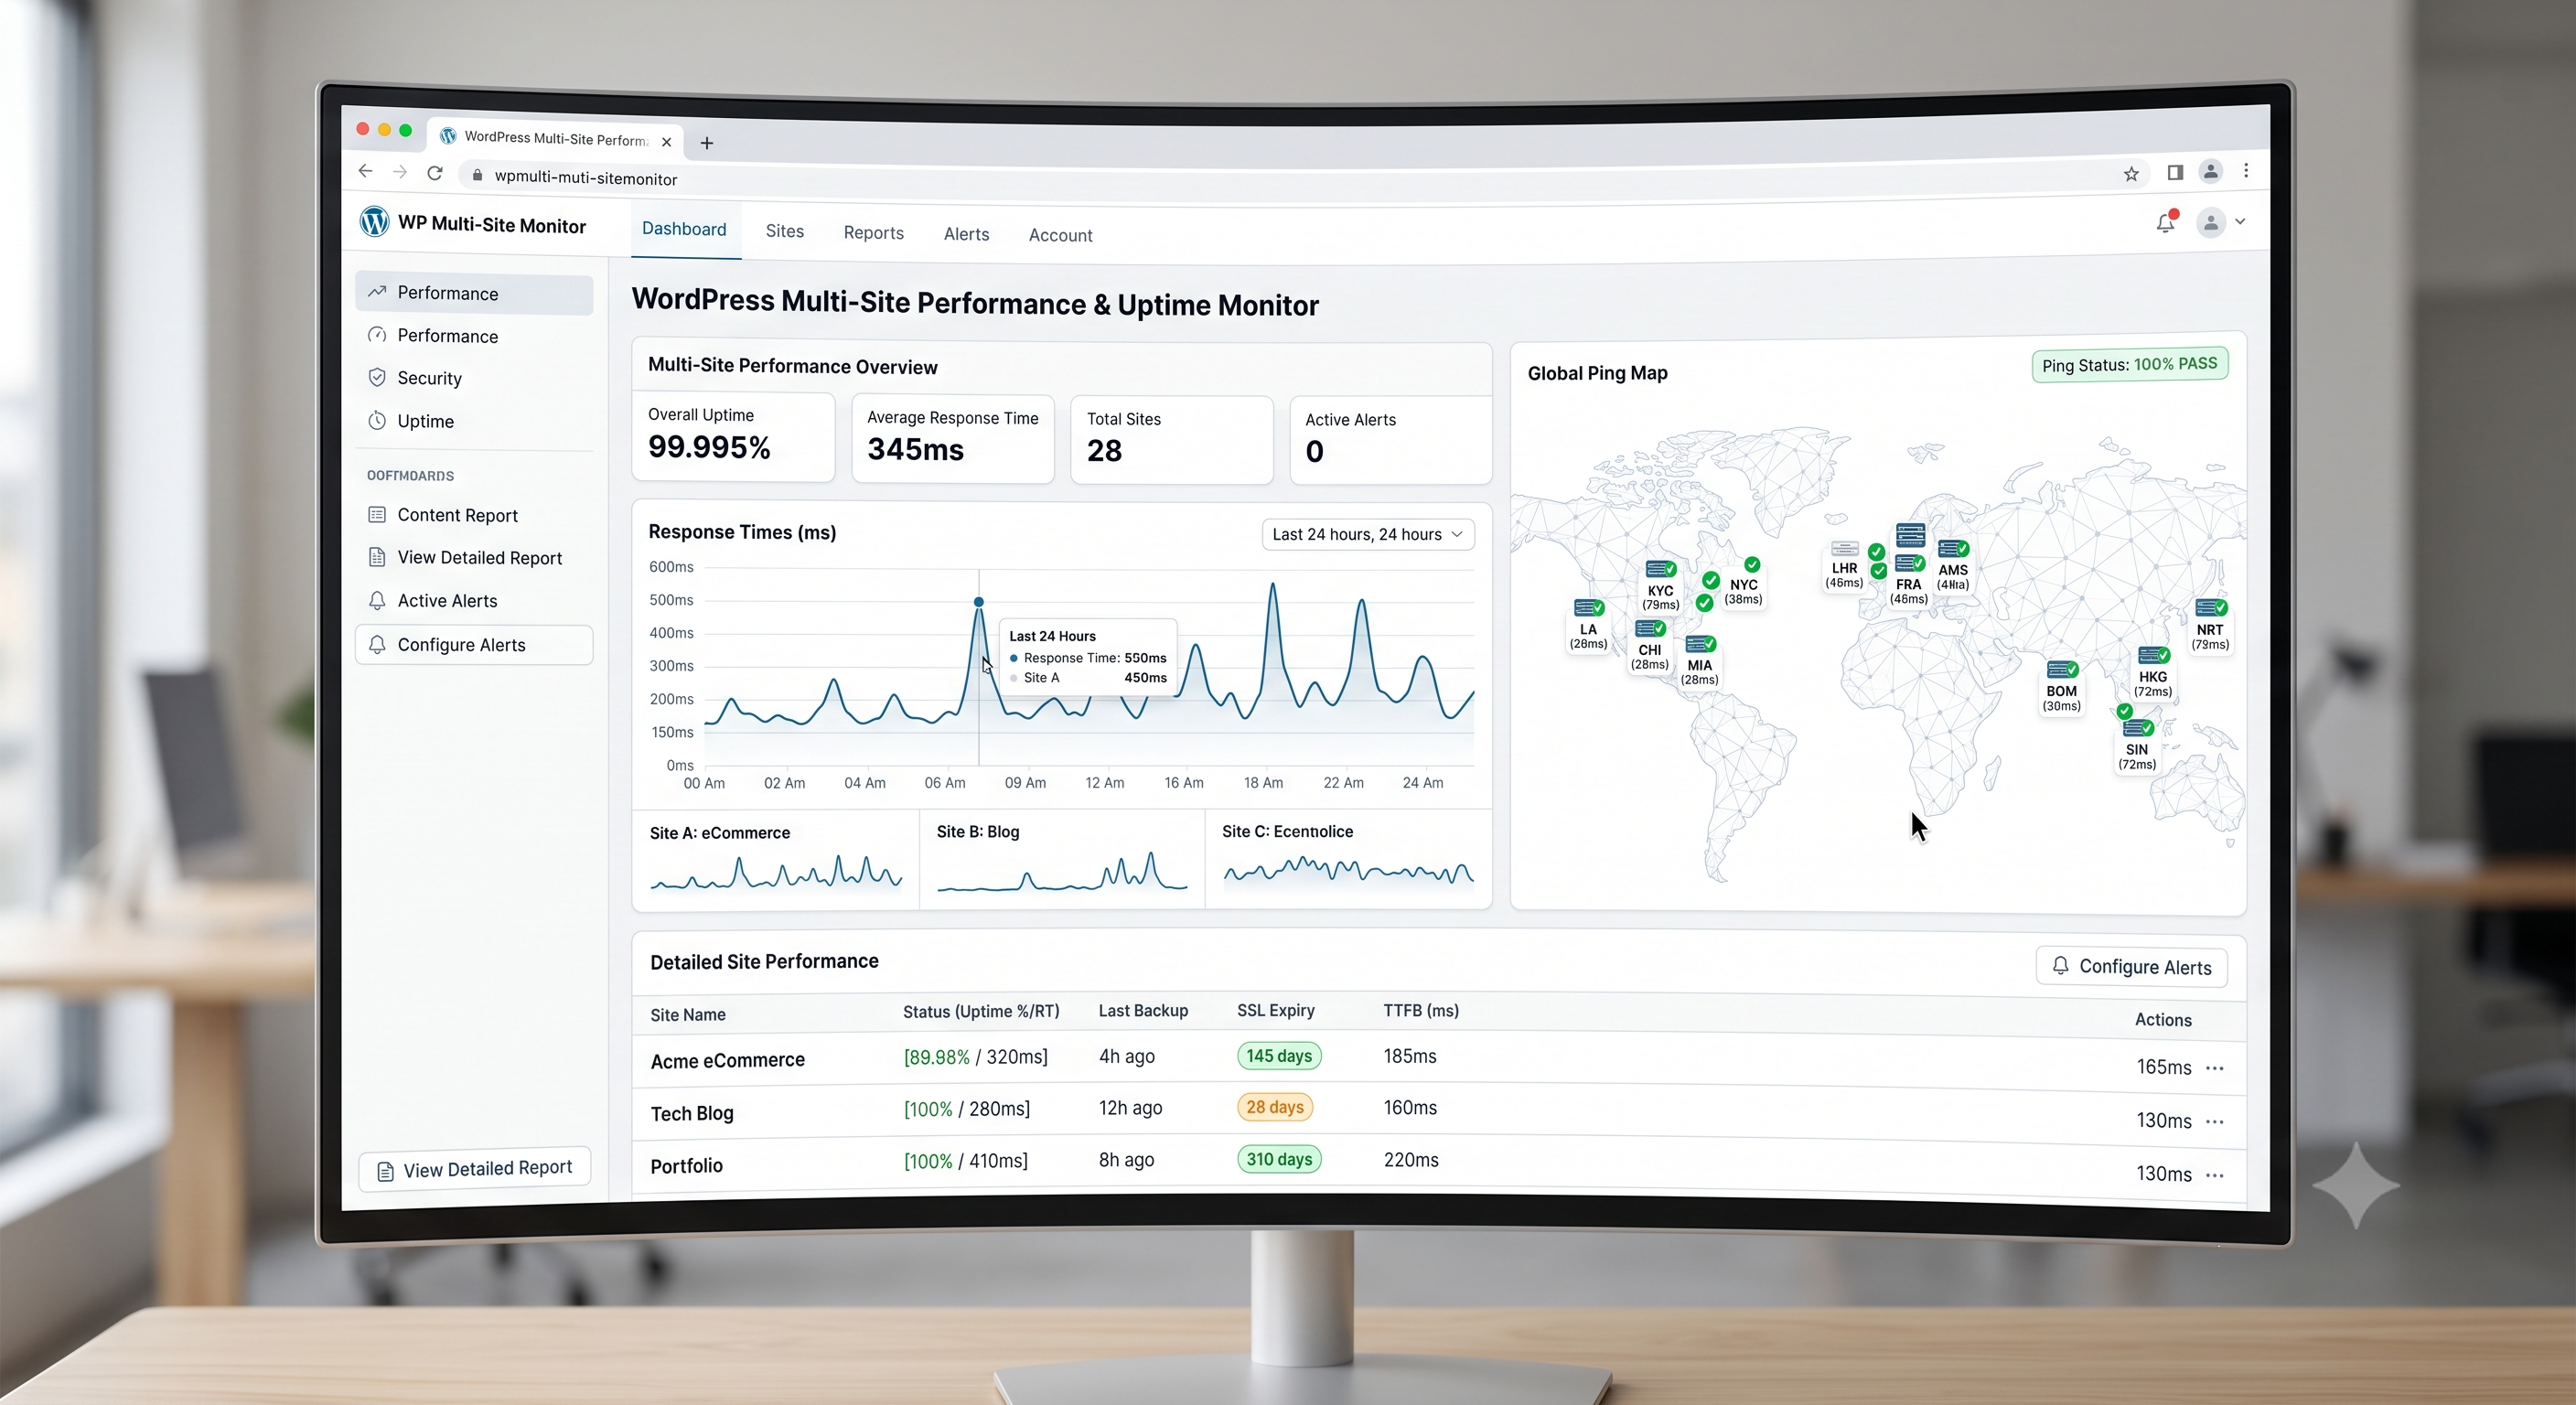The width and height of the screenshot is (2576, 1405).
Task: Click the Overall Uptime 99.995% card
Action: coord(733,436)
